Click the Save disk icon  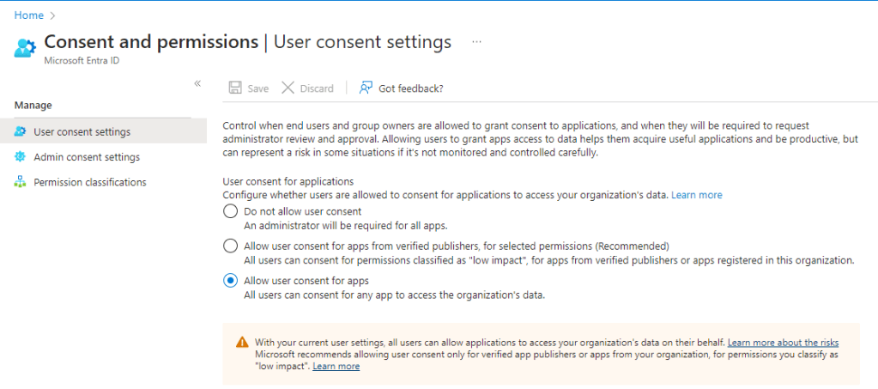click(x=235, y=88)
